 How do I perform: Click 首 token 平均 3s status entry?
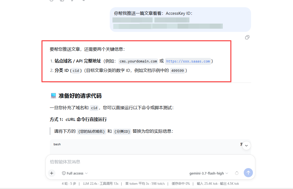(x=137, y=184)
